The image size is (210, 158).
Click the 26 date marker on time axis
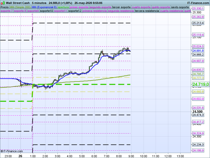[x=20, y=156]
